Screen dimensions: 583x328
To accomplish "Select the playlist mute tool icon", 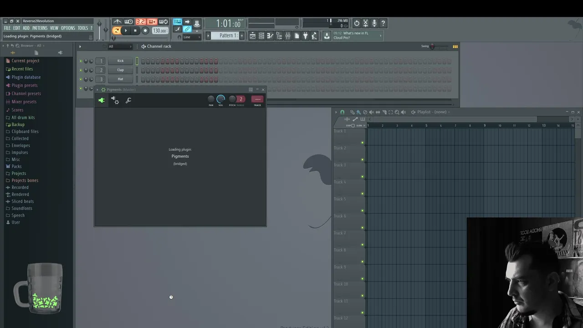I will [x=371, y=112].
